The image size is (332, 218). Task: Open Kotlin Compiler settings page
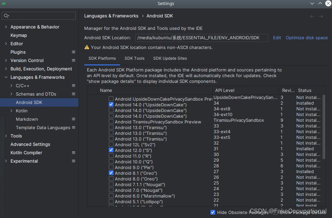(26, 153)
